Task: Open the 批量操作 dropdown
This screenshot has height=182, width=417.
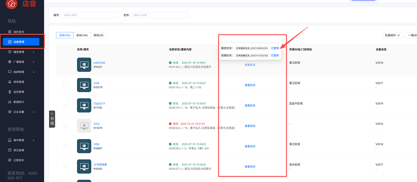Action: [392, 35]
